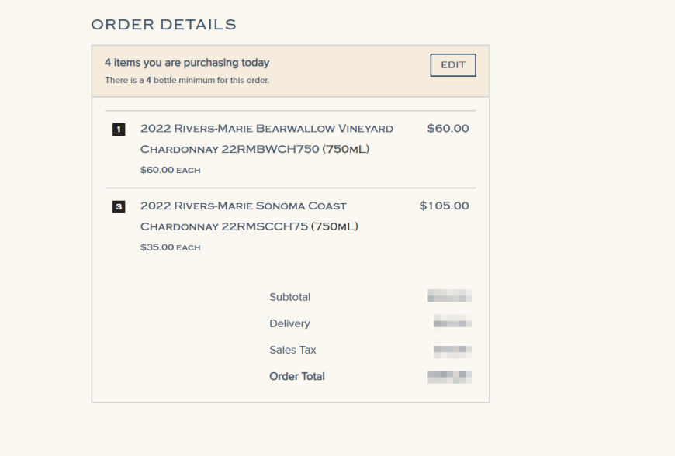Click the 4 bottle minimum notice
Viewport: 675px width, 456px height.
click(187, 81)
